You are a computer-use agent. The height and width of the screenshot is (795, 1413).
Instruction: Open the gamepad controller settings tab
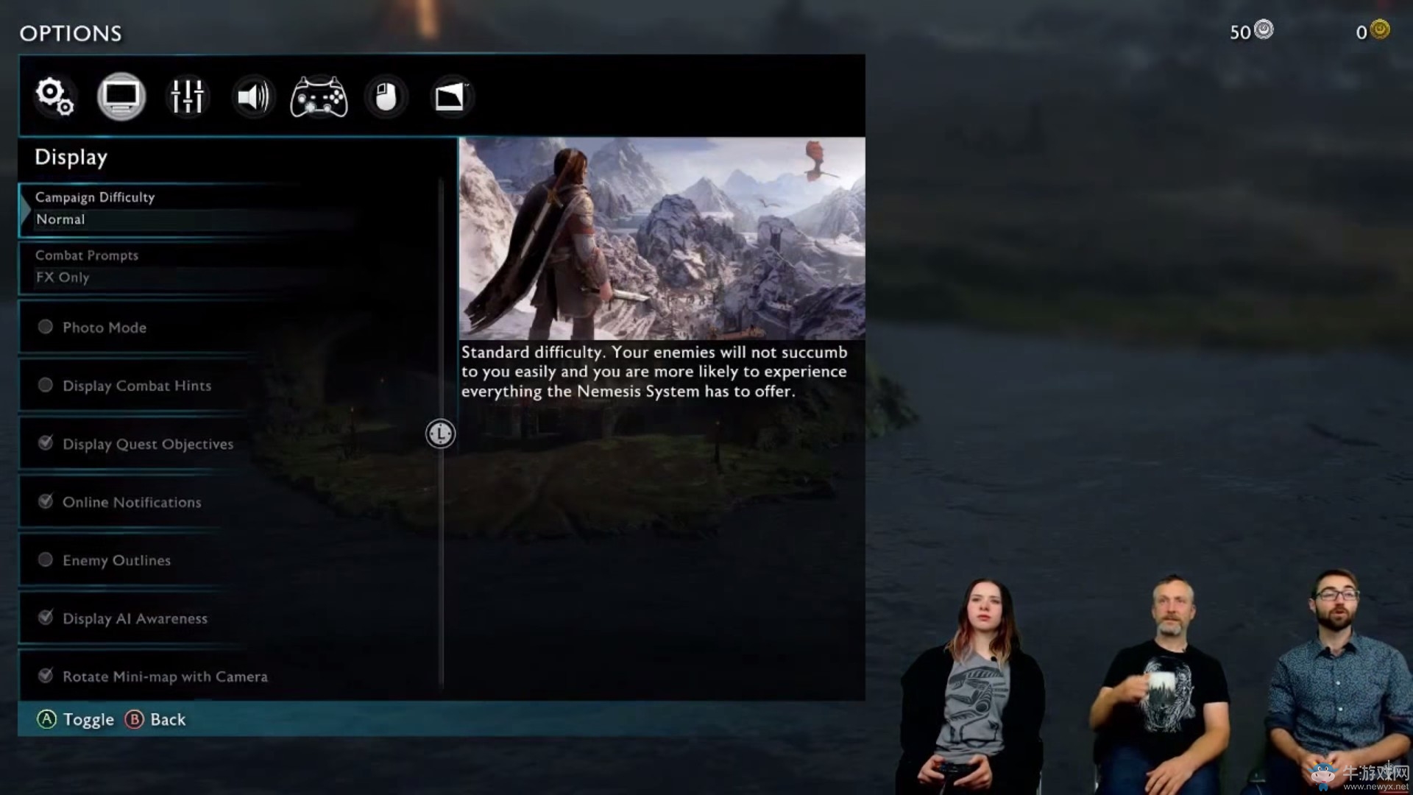tap(319, 96)
